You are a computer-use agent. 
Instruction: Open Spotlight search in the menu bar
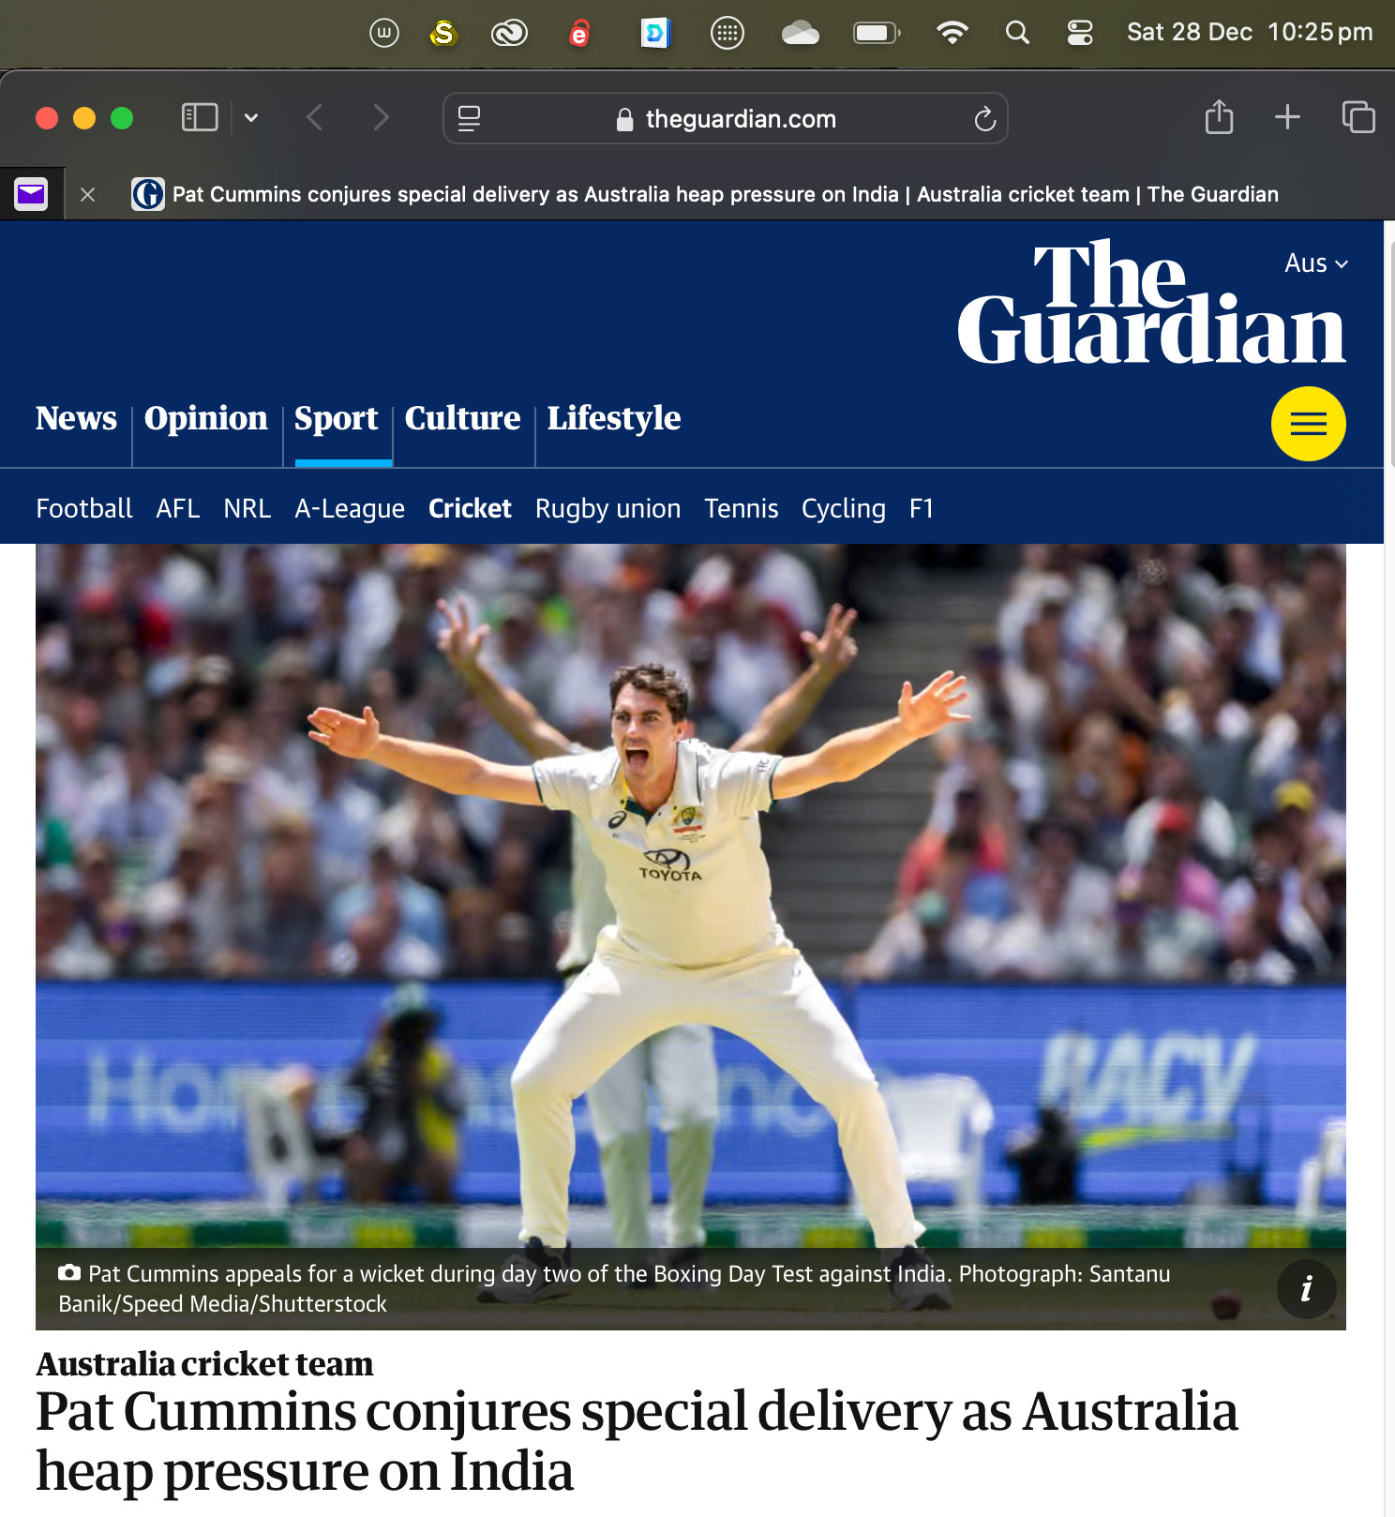(x=1017, y=33)
